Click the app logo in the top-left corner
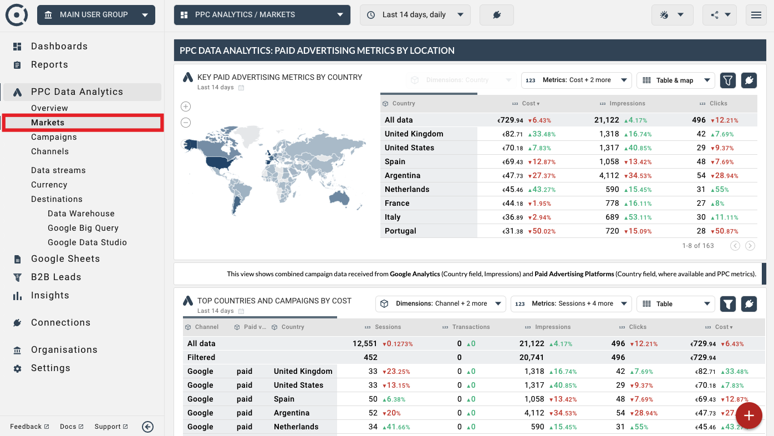Viewport: 774px width, 436px height. (x=17, y=15)
